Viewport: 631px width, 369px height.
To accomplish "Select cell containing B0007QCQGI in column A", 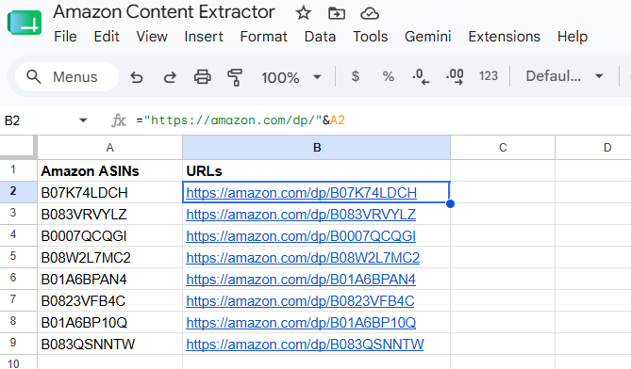I will 109,235.
